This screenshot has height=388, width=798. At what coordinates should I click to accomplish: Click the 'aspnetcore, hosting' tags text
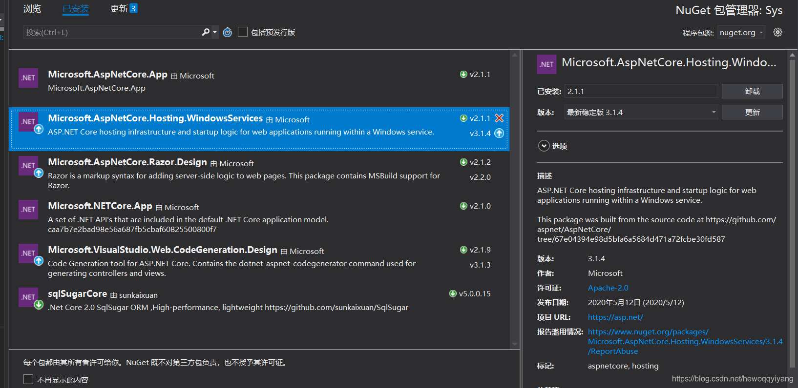tap(623, 366)
